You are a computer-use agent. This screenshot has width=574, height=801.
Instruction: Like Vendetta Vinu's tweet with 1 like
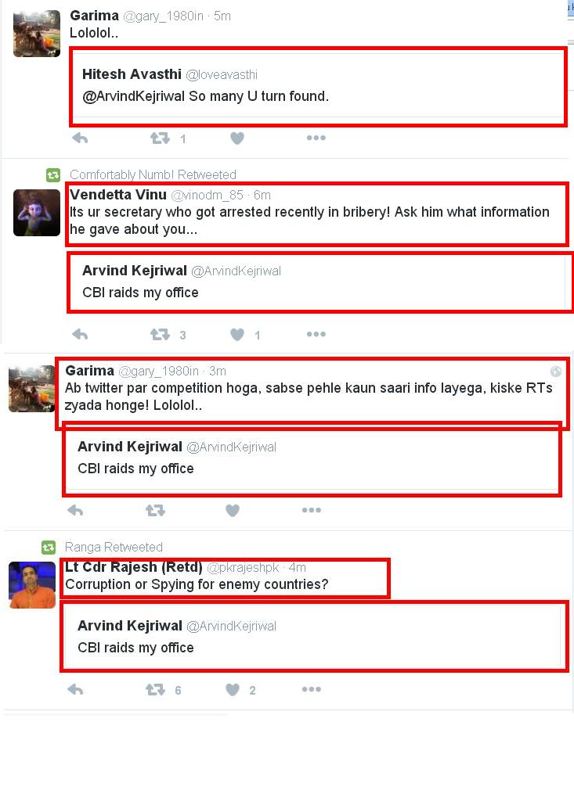[236, 335]
